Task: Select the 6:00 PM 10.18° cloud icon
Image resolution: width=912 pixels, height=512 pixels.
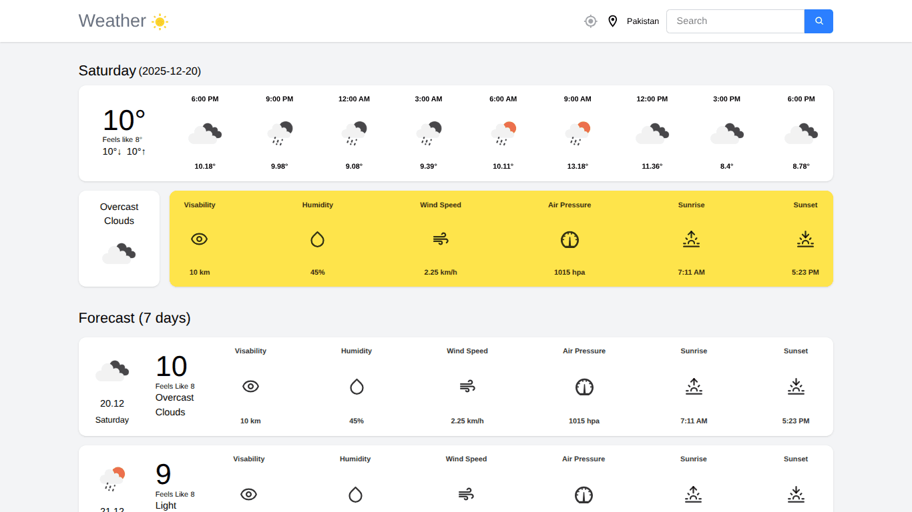Action: point(205,133)
